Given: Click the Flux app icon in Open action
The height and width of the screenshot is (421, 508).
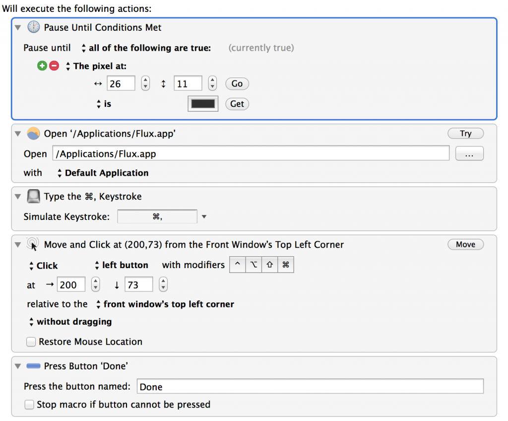Looking at the screenshot, I should [33, 134].
